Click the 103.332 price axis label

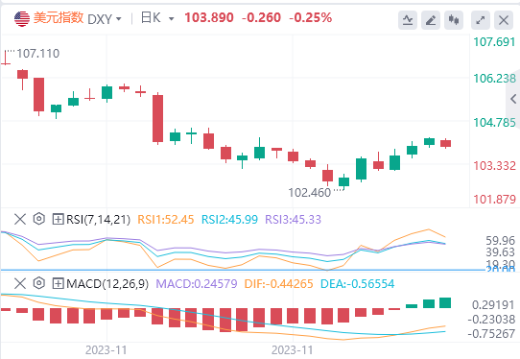pos(494,165)
